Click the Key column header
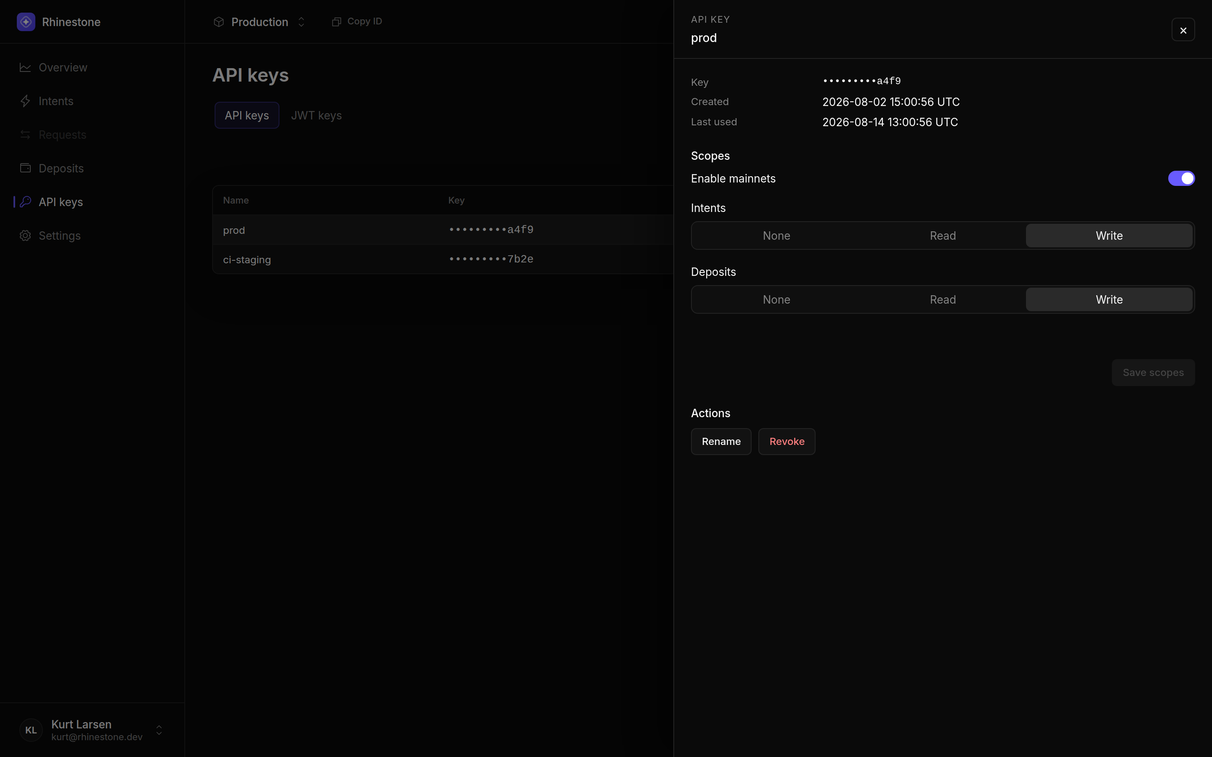Image resolution: width=1212 pixels, height=757 pixels. pyautogui.click(x=456, y=200)
